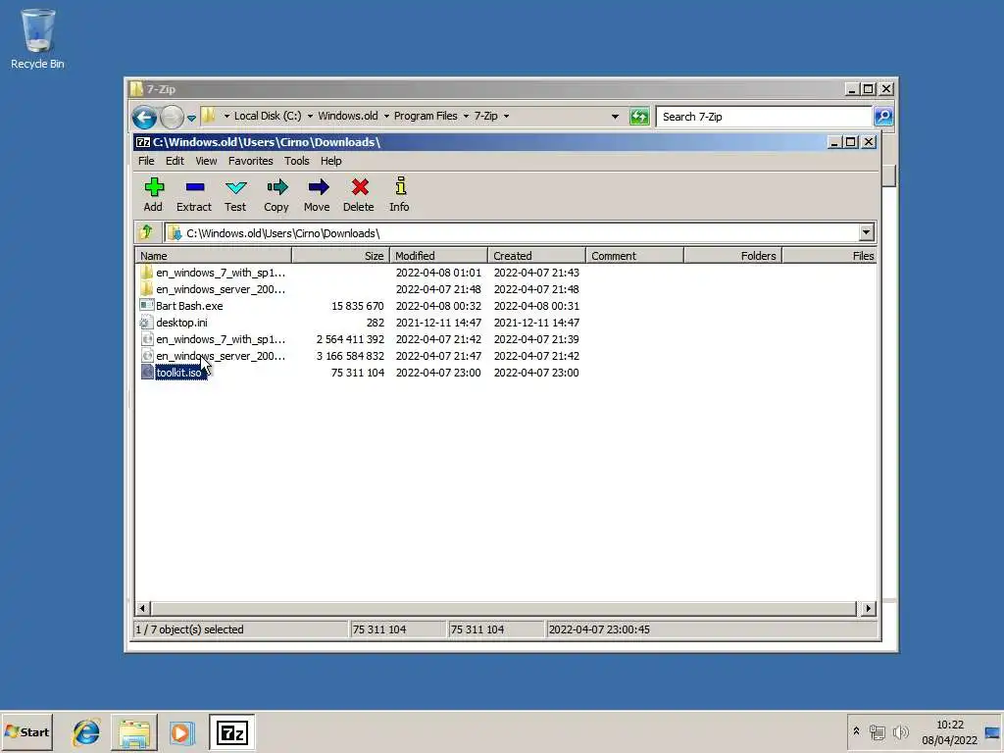Image resolution: width=1004 pixels, height=753 pixels.
Task: Click Local Disk (C:) in the breadcrumb
Action: (x=268, y=116)
